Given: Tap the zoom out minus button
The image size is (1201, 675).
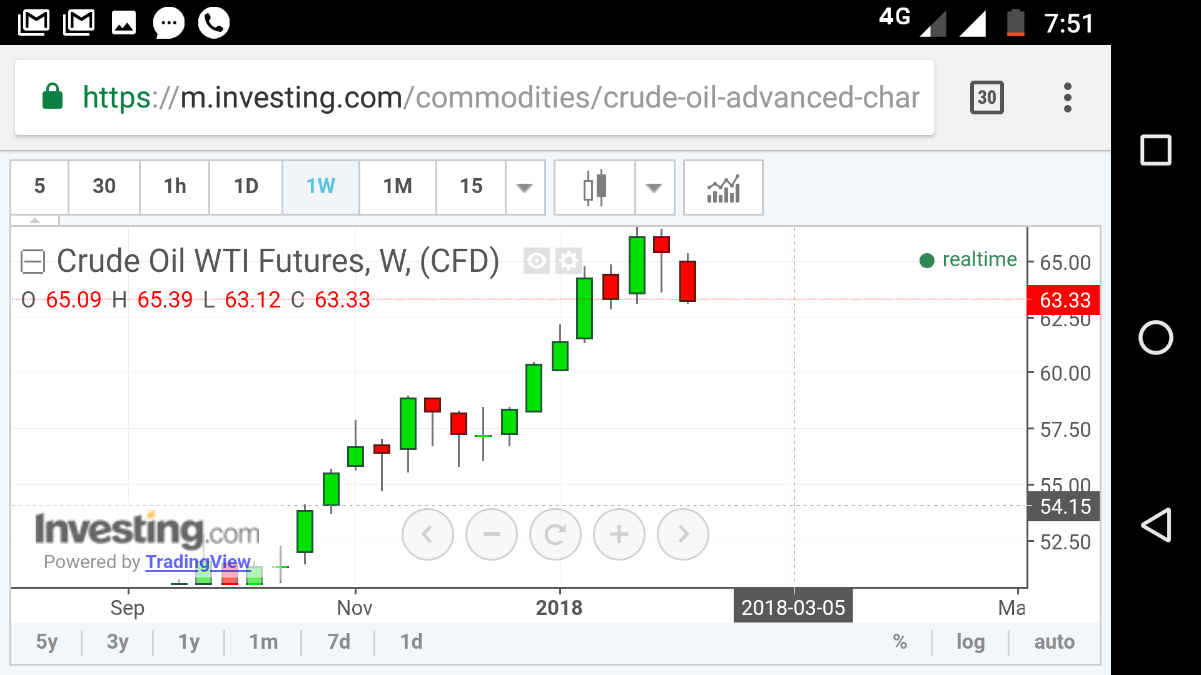Looking at the screenshot, I should click(492, 534).
